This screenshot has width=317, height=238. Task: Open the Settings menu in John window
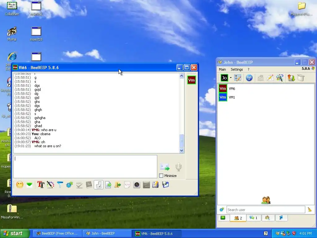click(x=237, y=69)
